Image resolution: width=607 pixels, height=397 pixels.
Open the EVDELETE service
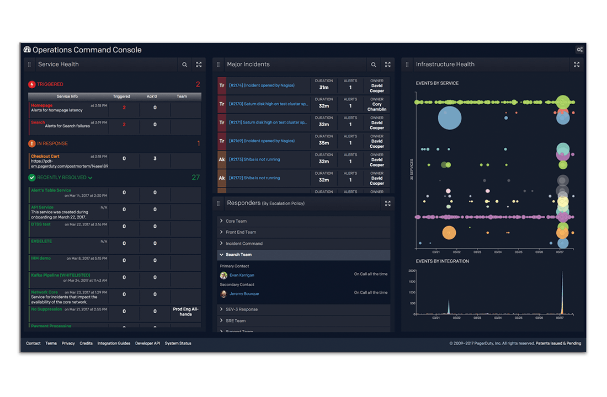click(41, 242)
